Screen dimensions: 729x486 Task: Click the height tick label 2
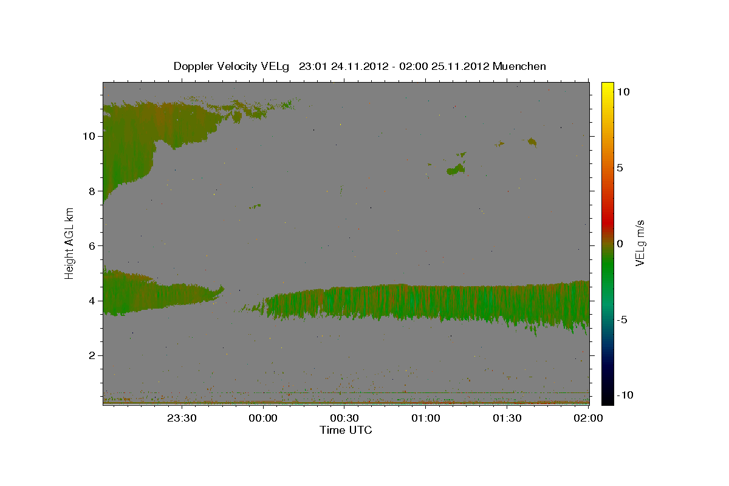[92, 355]
